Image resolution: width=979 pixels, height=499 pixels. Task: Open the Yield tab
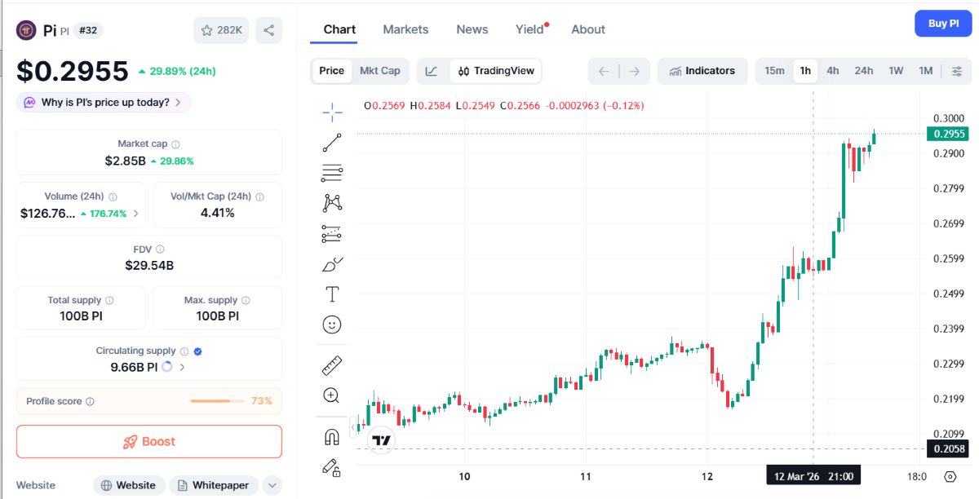click(x=530, y=29)
